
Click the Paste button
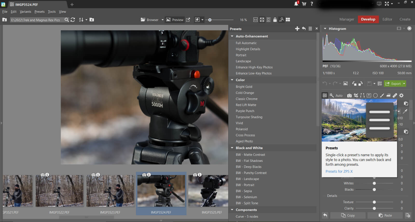click(385, 215)
